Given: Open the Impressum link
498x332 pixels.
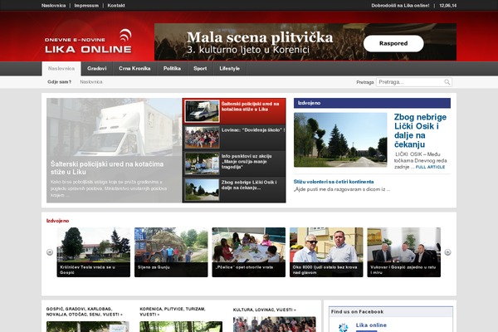Looking at the screenshot, I should [86, 6].
